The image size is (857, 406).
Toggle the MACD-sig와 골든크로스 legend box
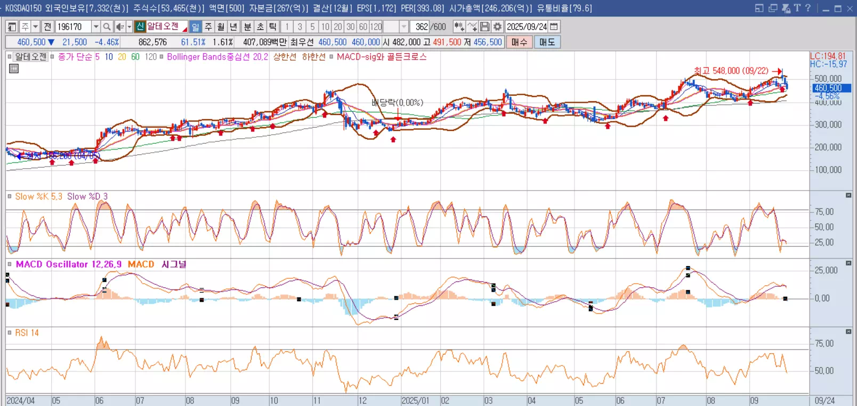tap(331, 56)
